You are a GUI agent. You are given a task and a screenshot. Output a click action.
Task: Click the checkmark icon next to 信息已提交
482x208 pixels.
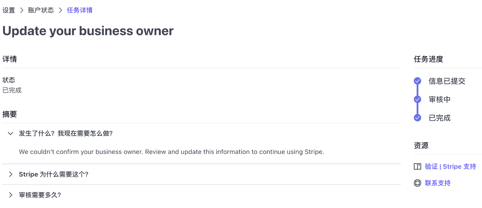coord(417,81)
